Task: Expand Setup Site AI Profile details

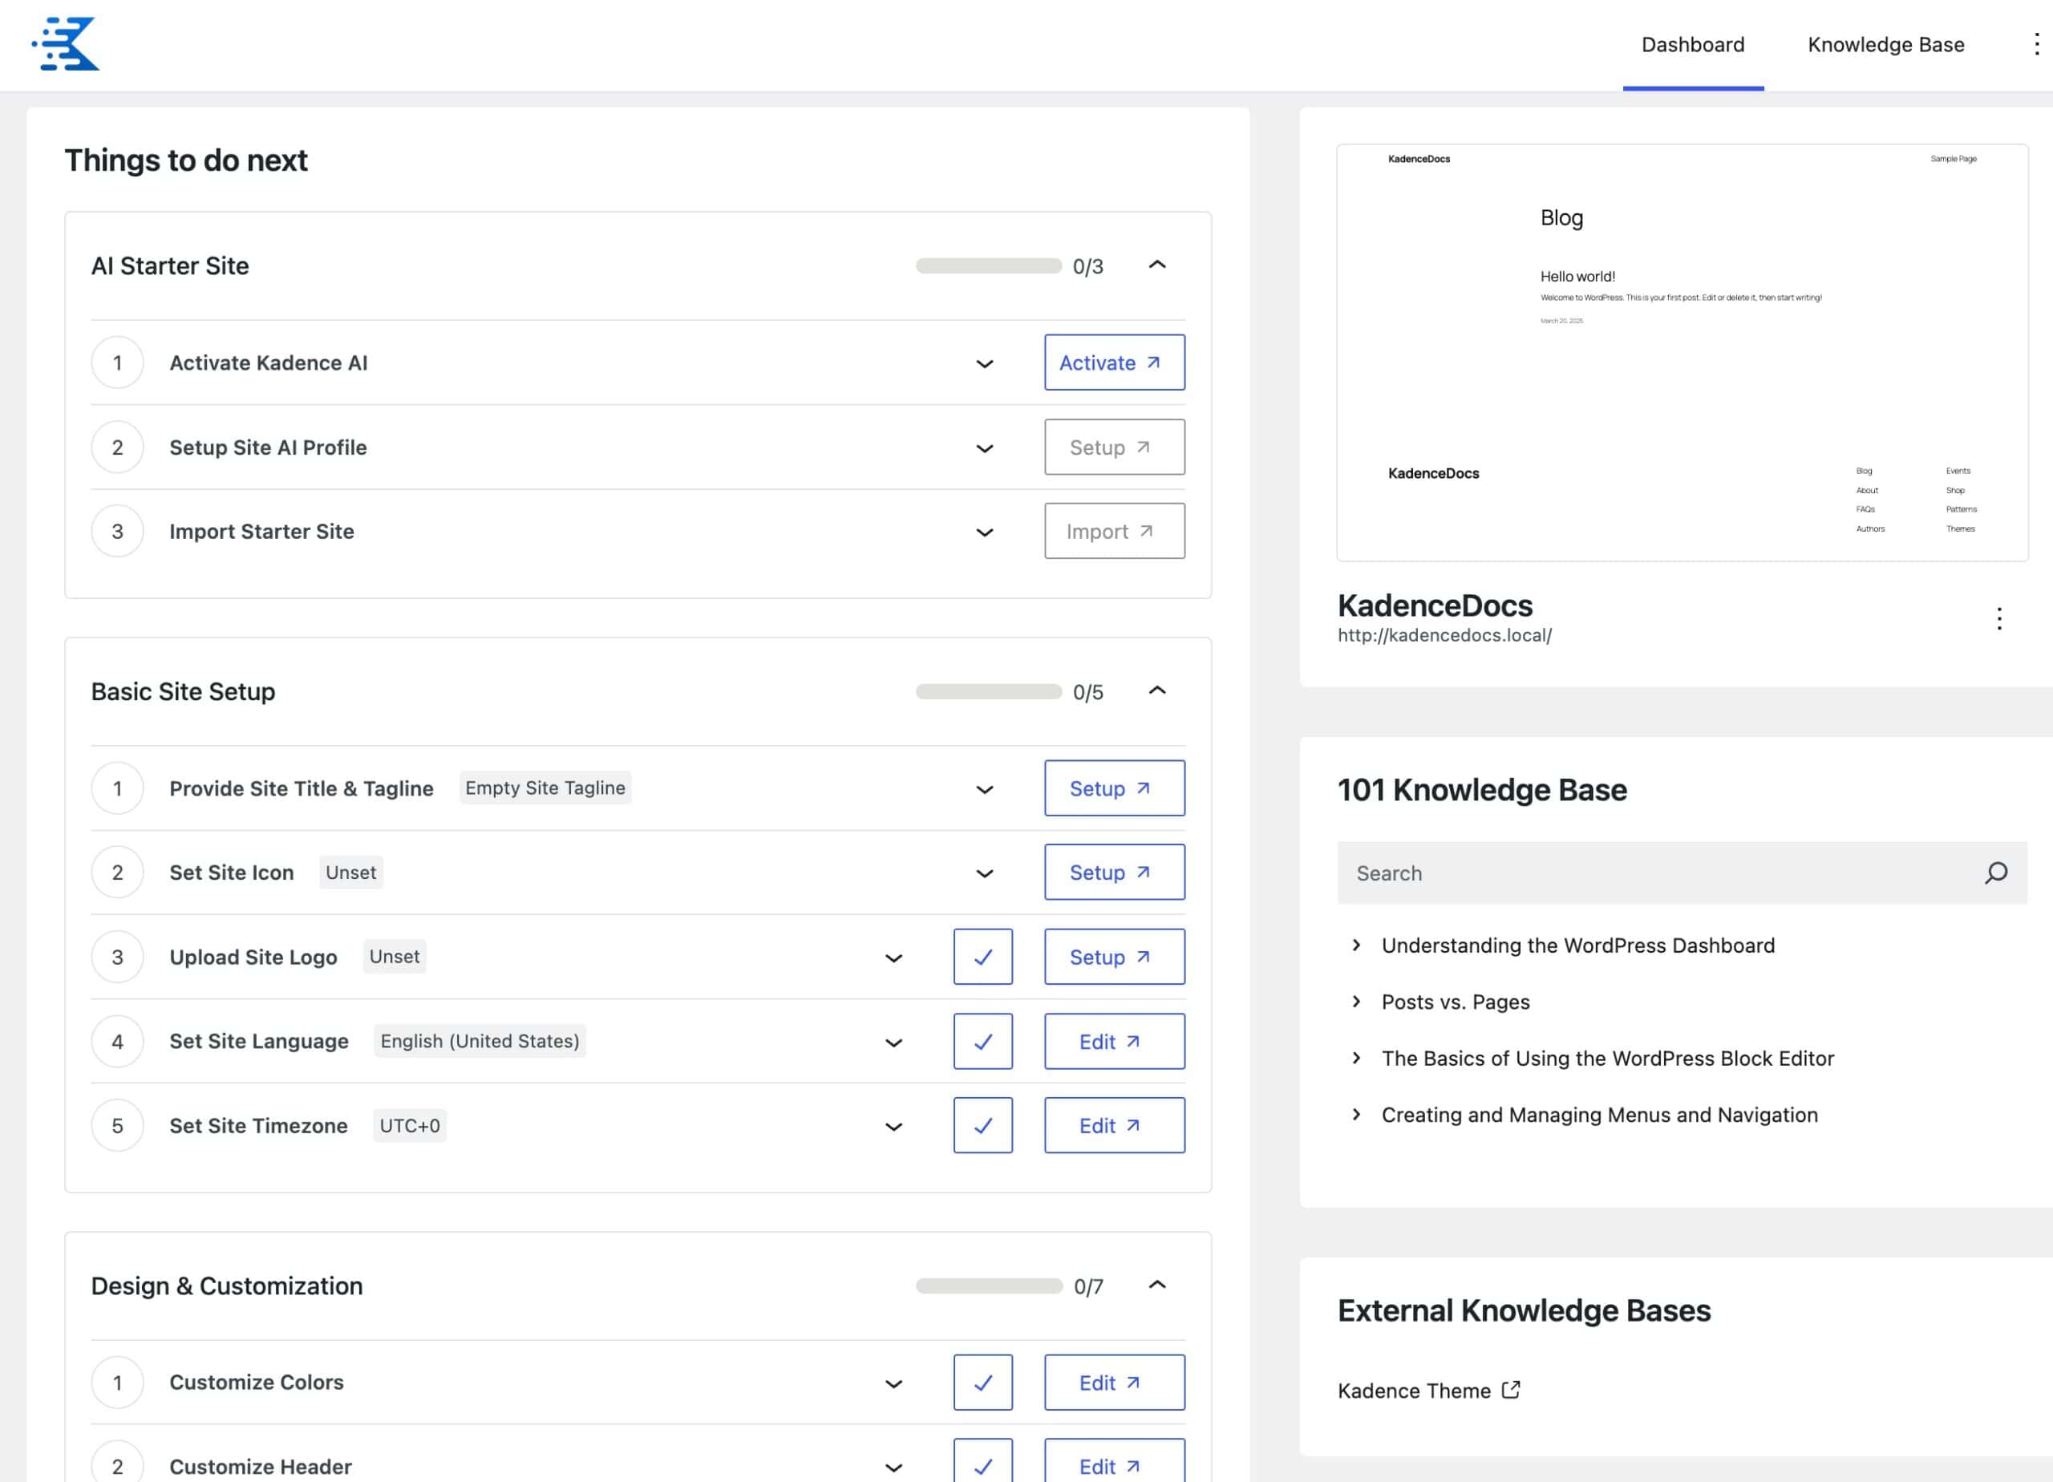Action: point(985,448)
